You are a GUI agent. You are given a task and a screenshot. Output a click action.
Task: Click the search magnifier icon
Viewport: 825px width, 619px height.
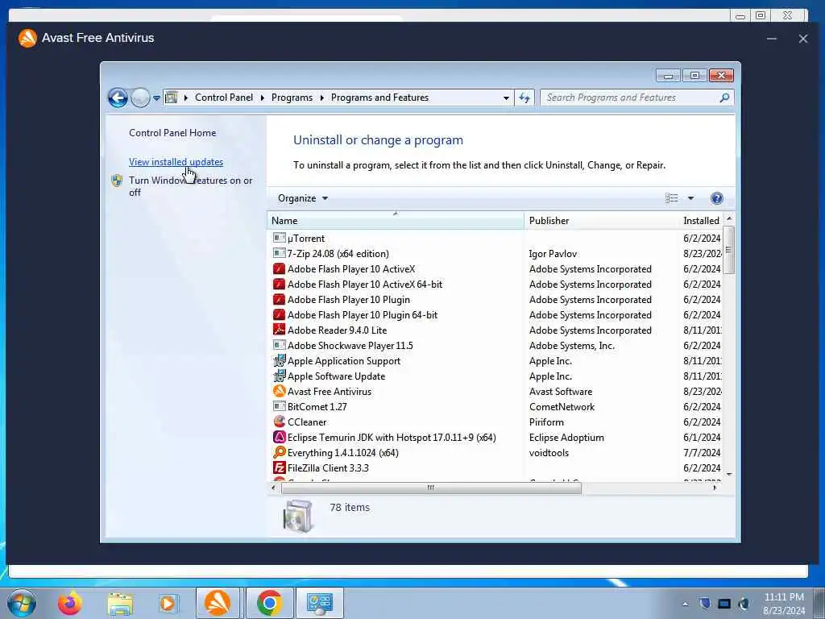[x=724, y=98]
